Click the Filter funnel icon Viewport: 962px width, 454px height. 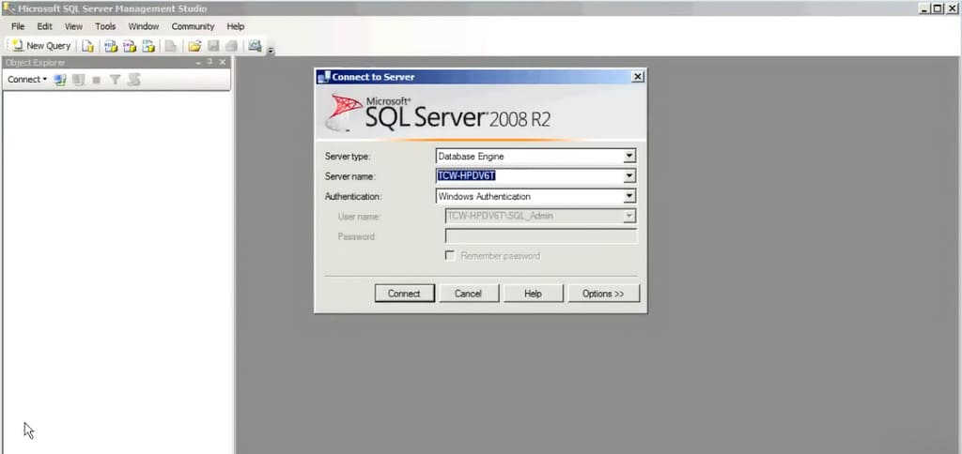[115, 80]
